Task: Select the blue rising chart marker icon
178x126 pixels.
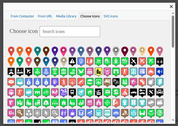Action: click(x=90, y=113)
